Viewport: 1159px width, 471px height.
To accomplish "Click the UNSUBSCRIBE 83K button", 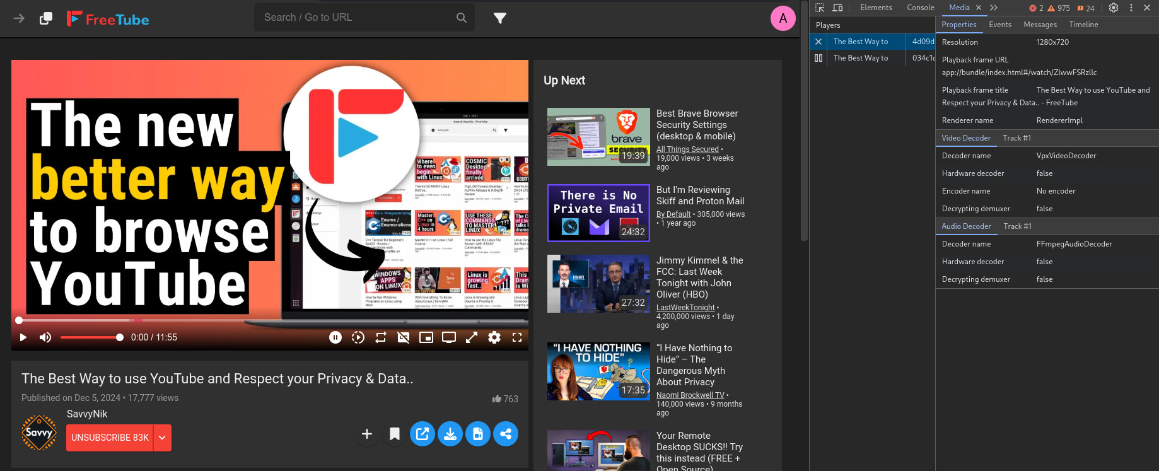I will pyautogui.click(x=110, y=438).
